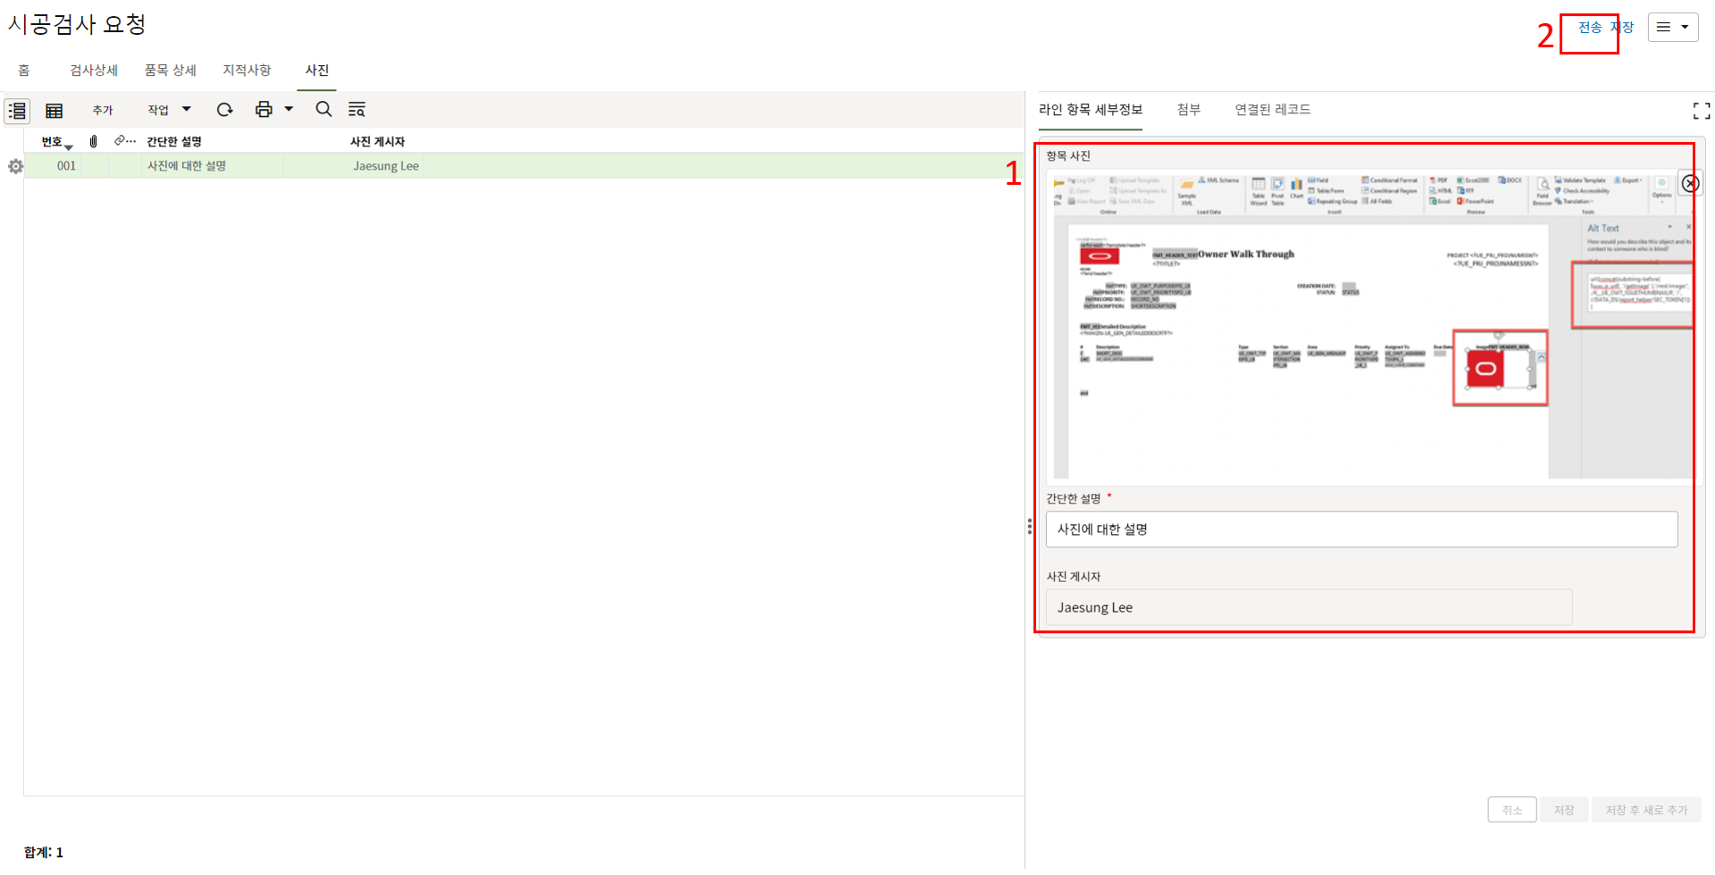
Task: Click the refresh icon in toolbar
Action: (224, 110)
